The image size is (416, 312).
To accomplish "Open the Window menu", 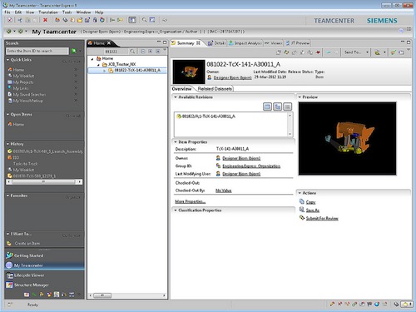I will click(83, 12).
